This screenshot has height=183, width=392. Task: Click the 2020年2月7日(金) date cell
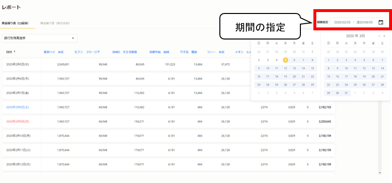[18, 93]
